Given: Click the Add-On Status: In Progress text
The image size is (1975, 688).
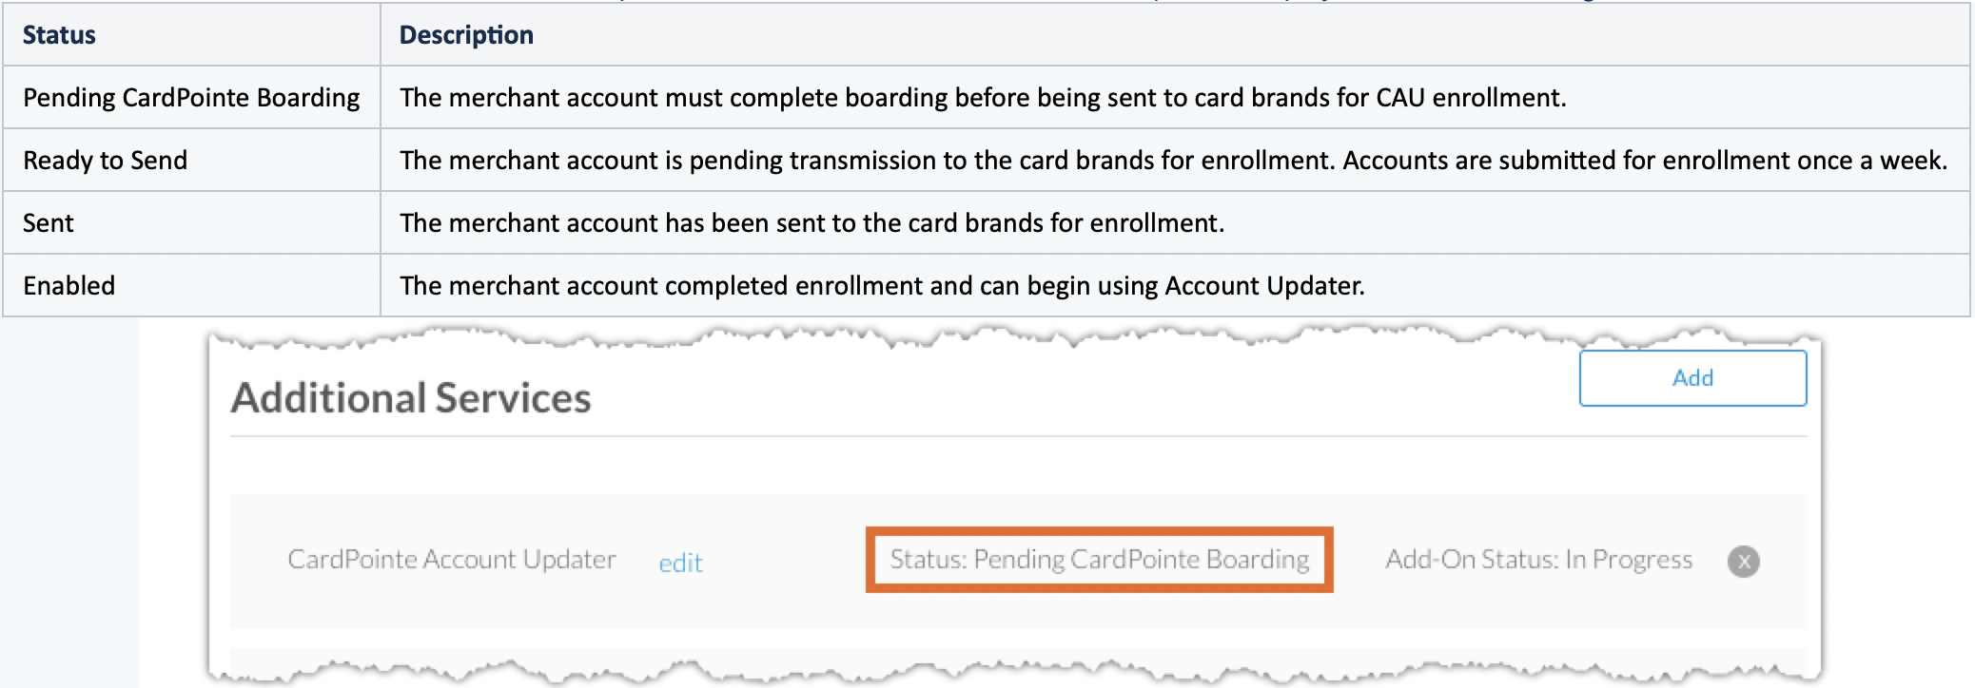Looking at the screenshot, I should point(1538,560).
